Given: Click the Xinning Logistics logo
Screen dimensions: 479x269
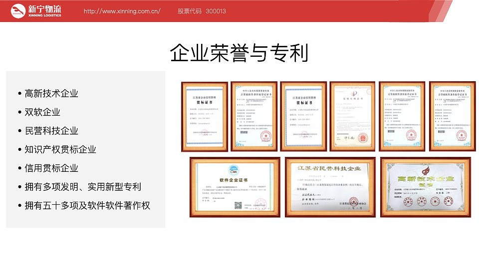Looking at the screenshot, I should pyautogui.click(x=36, y=11).
